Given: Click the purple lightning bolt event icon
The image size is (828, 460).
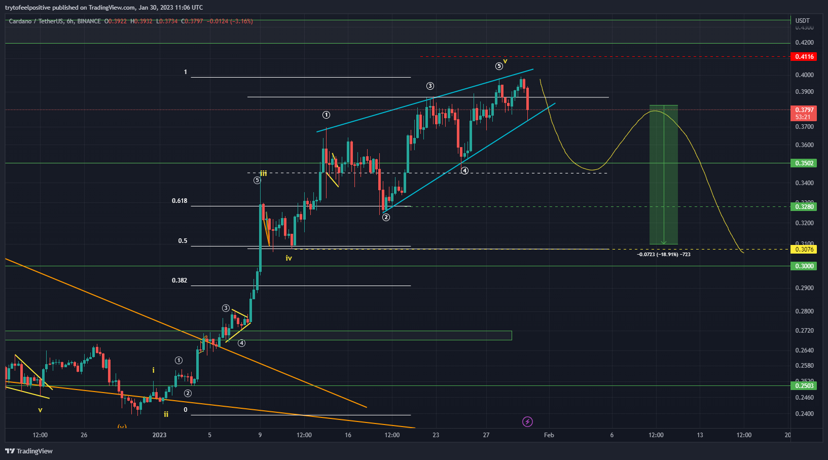Looking at the screenshot, I should 527,421.
